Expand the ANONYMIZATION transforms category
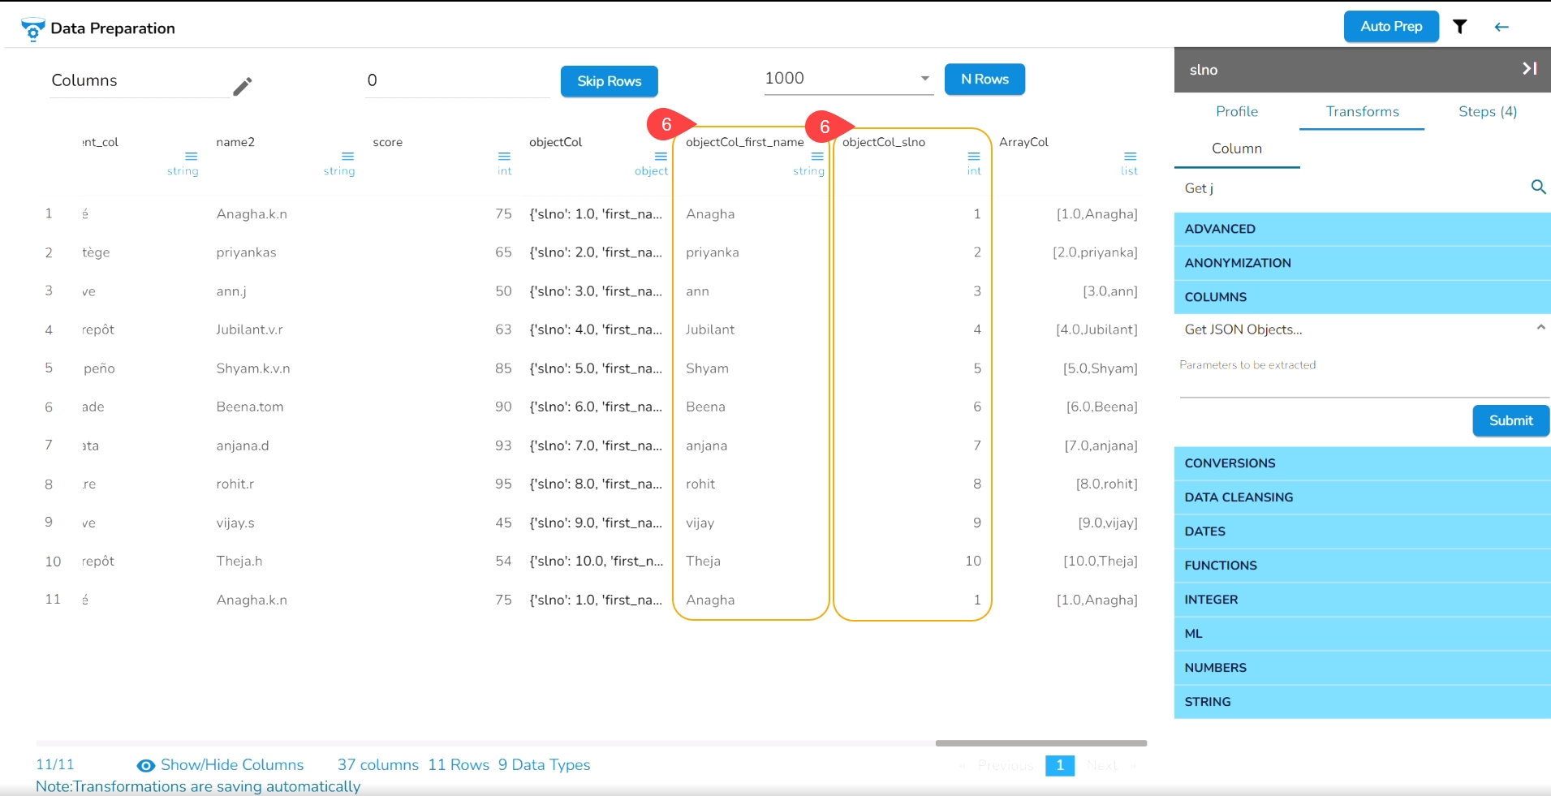 coord(1363,263)
